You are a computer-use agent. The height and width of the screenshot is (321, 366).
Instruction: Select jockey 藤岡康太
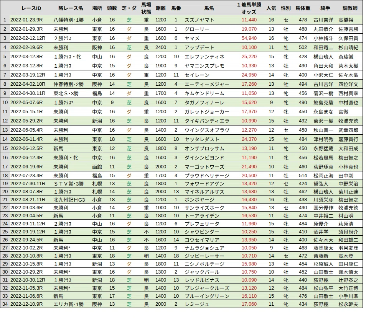tap(323, 248)
